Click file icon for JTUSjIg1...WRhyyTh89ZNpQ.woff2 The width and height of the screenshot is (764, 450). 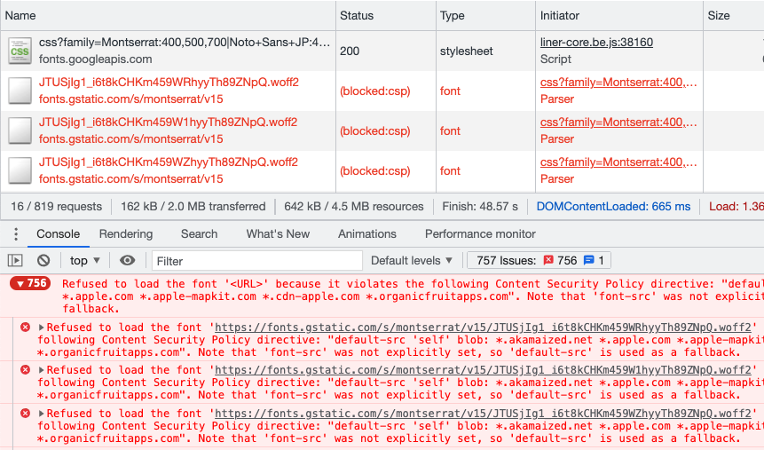[x=20, y=91]
